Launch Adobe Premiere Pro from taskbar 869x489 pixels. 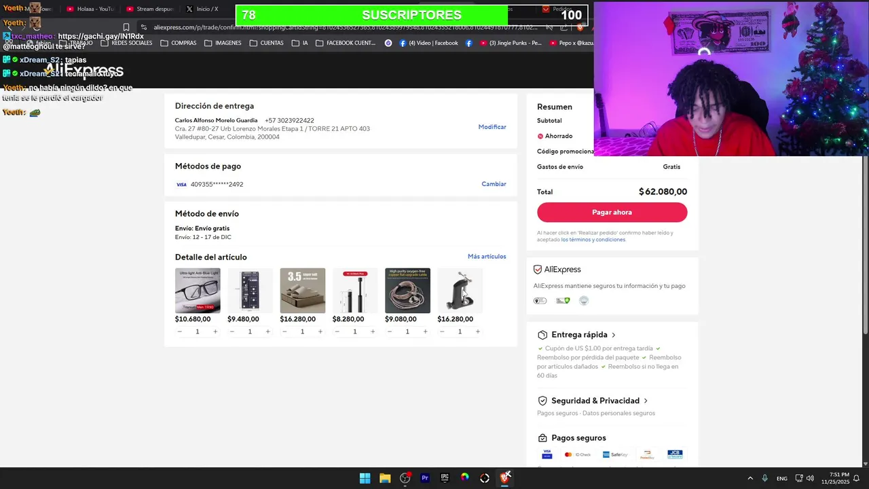(x=425, y=478)
